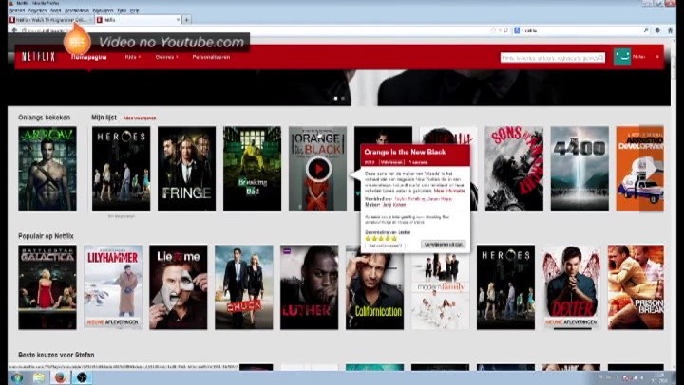684x385 pixels.
Task: Click inside the Netflix title search field
Action: [x=548, y=58]
